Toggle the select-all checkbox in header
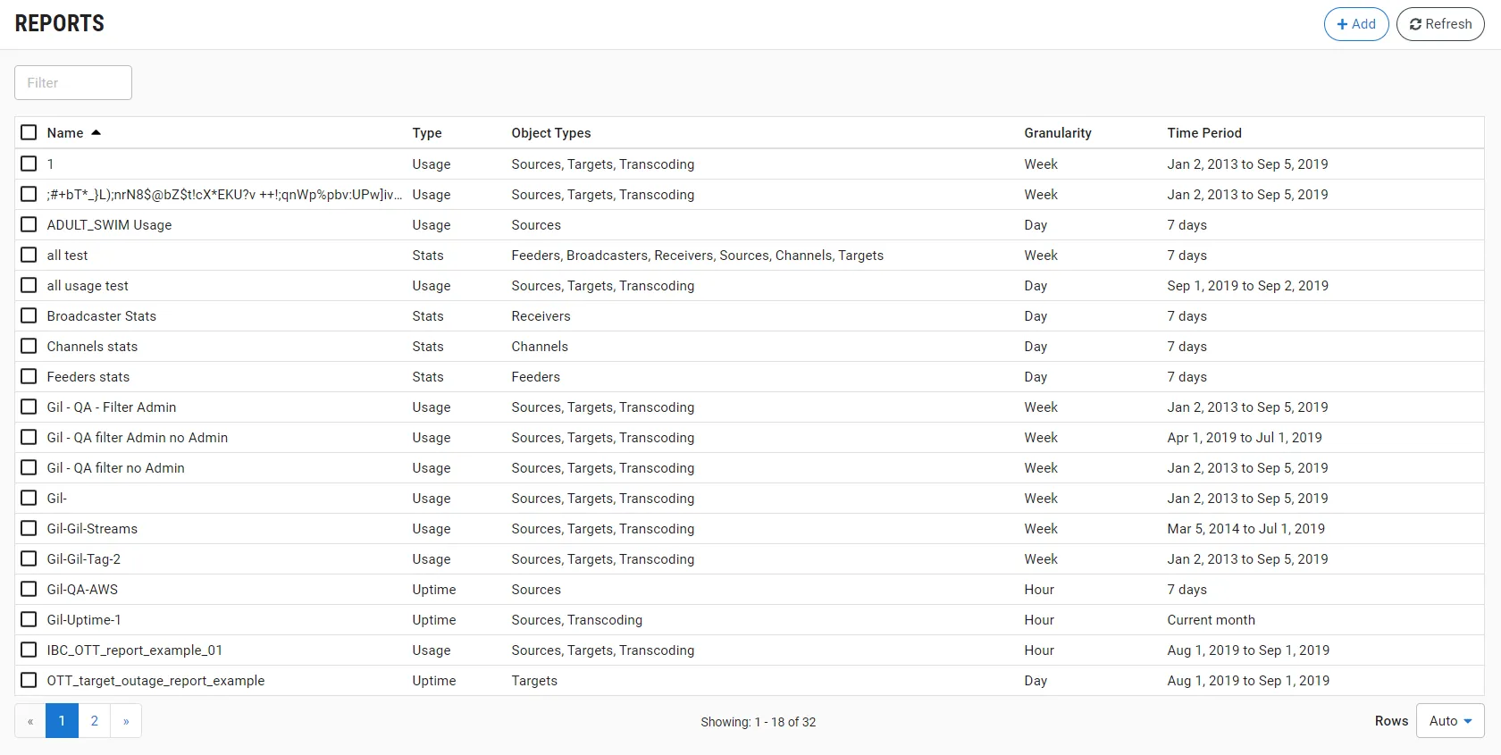The height and width of the screenshot is (755, 1501). pos(29,132)
